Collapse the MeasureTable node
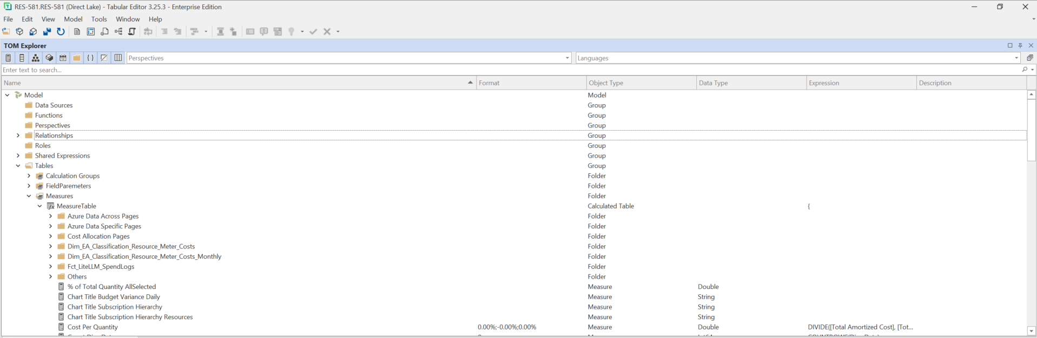 [40, 206]
